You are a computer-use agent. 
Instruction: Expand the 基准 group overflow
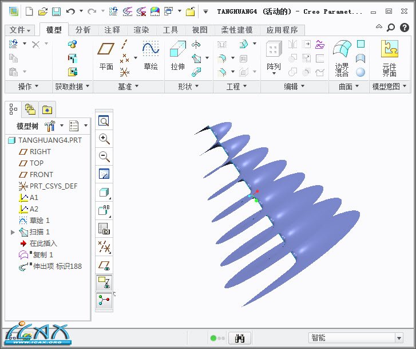coord(128,87)
